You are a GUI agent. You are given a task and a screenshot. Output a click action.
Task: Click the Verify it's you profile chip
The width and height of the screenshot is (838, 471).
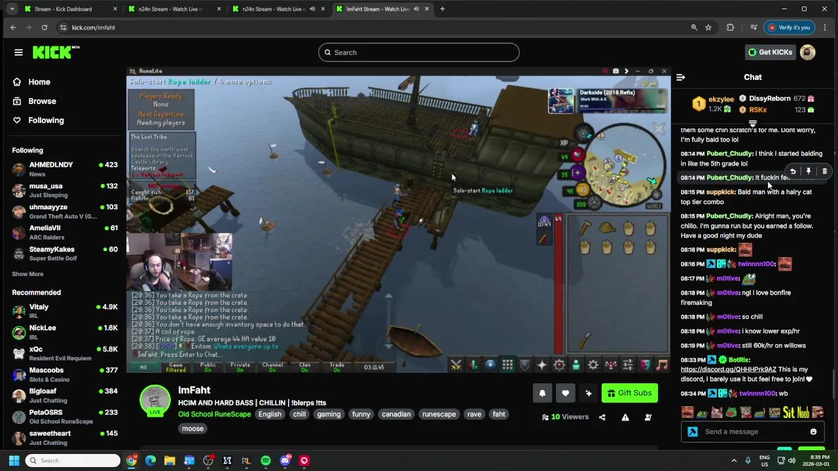pyautogui.click(x=790, y=27)
